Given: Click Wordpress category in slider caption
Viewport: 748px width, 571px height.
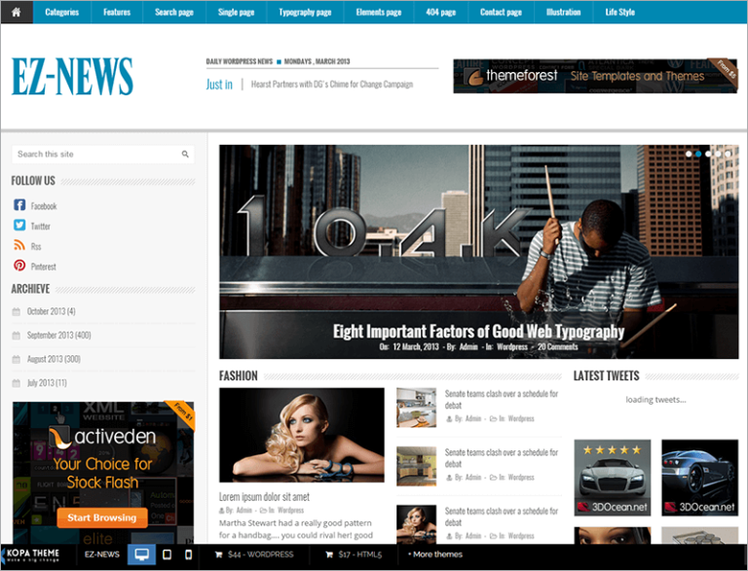Looking at the screenshot, I should pos(512,346).
